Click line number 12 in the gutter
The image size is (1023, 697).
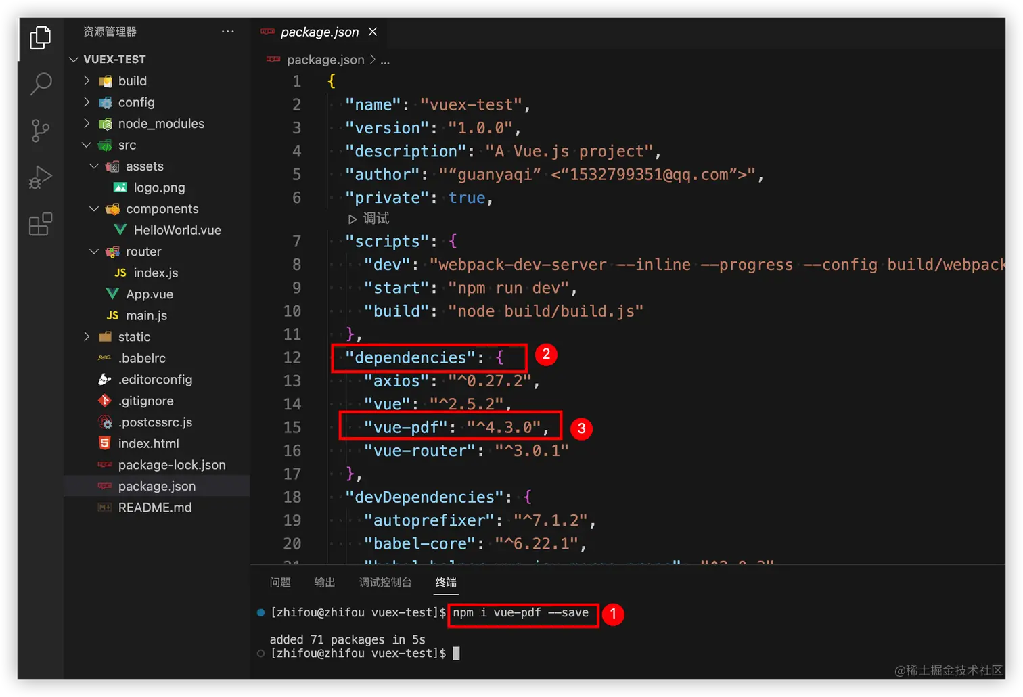[292, 357]
